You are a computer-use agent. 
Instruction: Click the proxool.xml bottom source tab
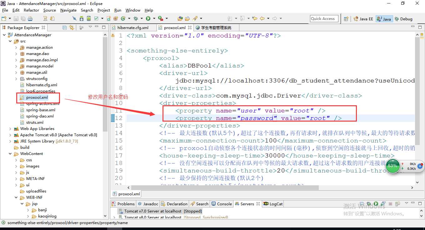click(x=126, y=194)
